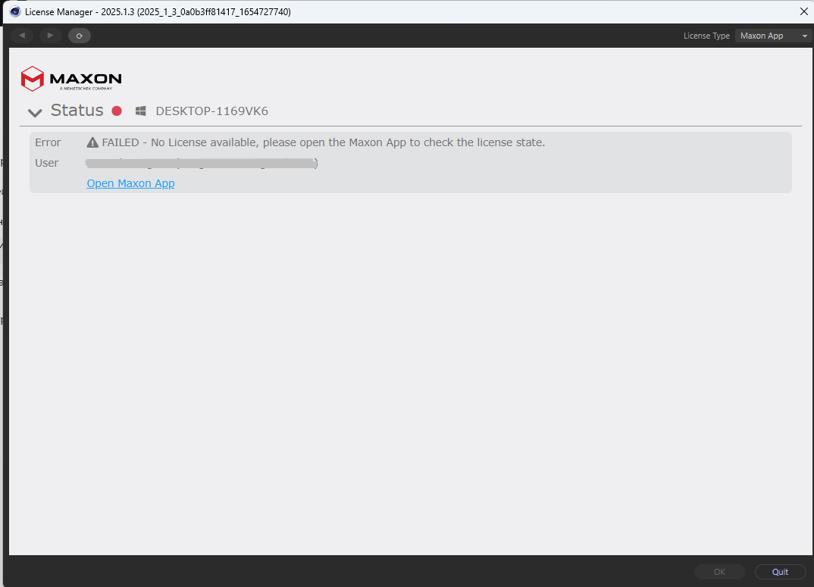
Task: Refresh the license status
Action: (x=80, y=36)
